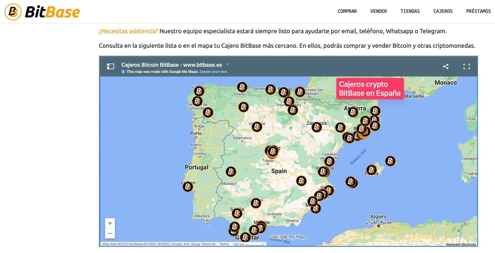Select the BitBase marker at Valladolid
495x253 pixels.
point(257,127)
